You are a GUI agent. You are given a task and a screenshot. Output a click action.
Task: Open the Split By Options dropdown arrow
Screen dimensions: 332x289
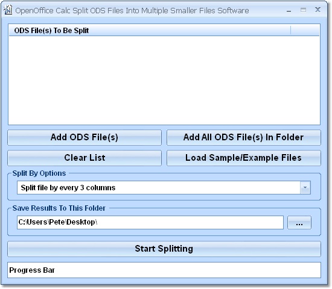(x=305, y=188)
